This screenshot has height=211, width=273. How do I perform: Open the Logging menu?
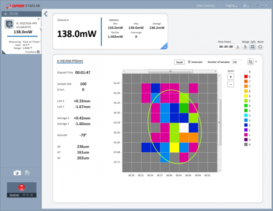coord(231,5)
